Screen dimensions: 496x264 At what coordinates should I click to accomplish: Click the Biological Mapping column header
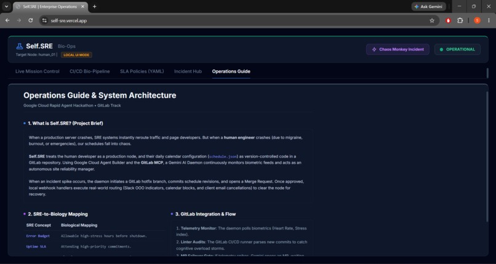(79, 225)
